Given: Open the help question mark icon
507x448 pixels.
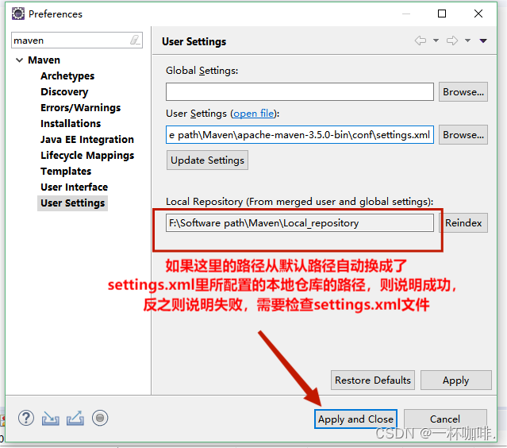Looking at the screenshot, I should (x=26, y=418).
